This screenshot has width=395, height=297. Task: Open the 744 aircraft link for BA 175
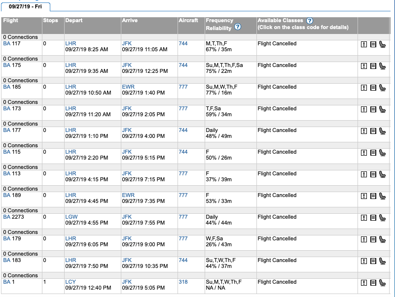[183, 65]
